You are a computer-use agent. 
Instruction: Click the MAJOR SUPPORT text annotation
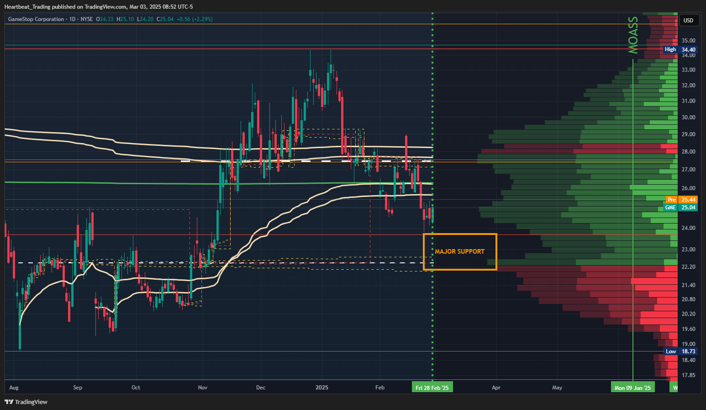459,251
